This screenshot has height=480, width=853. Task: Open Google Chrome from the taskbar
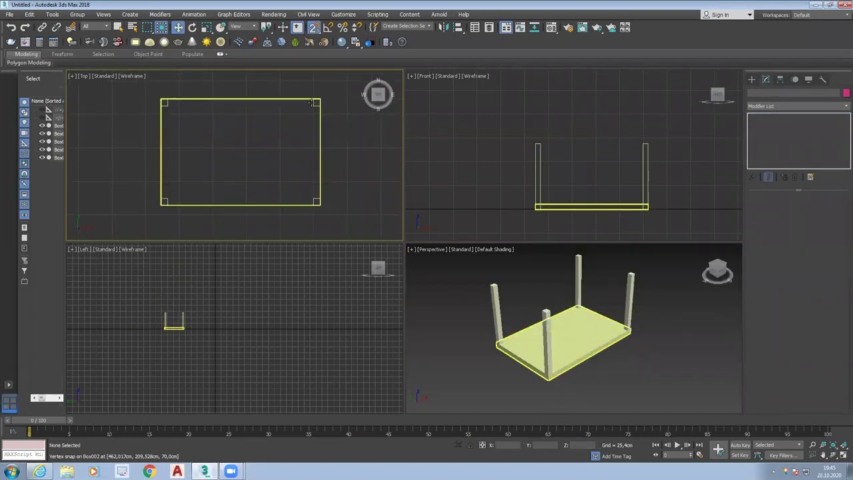(149, 472)
